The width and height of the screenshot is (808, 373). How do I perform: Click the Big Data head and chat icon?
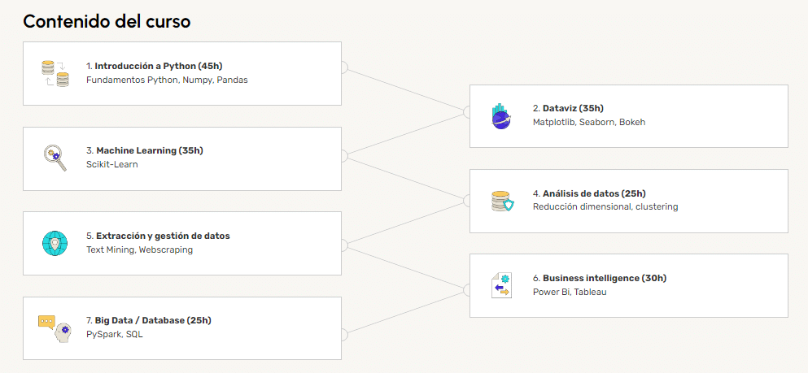[x=55, y=327]
